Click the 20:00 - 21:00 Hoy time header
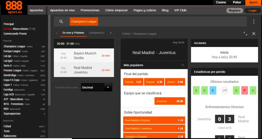 (84, 44)
